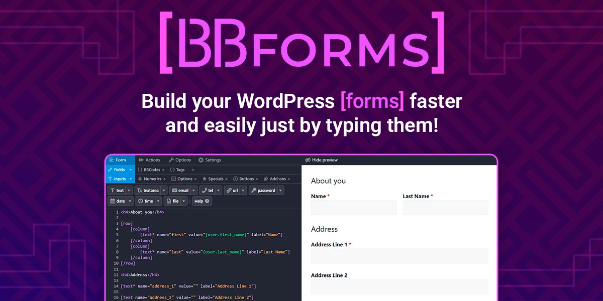Select the 'Address Line 1 *' label
Screen dimensions: 603x301
click(x=331, y=245)
